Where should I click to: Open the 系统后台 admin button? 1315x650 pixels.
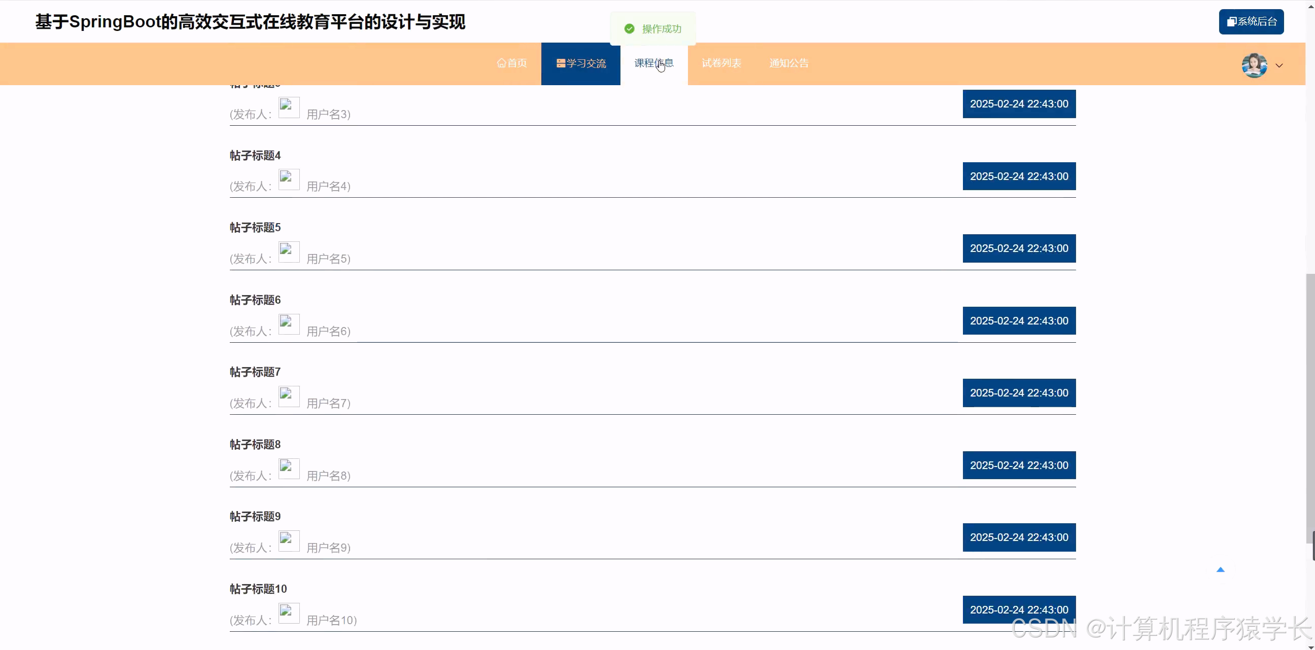tap(1251, 21)
